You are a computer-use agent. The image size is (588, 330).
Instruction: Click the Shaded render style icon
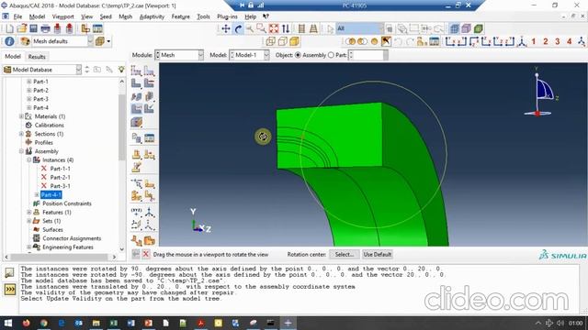(x=295, y=41)
